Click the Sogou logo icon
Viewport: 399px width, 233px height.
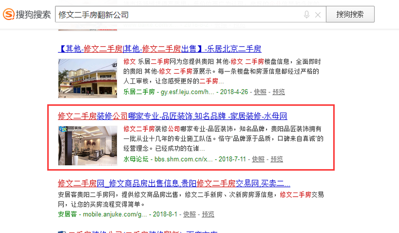pyautogui.click(x=9, y=14)
